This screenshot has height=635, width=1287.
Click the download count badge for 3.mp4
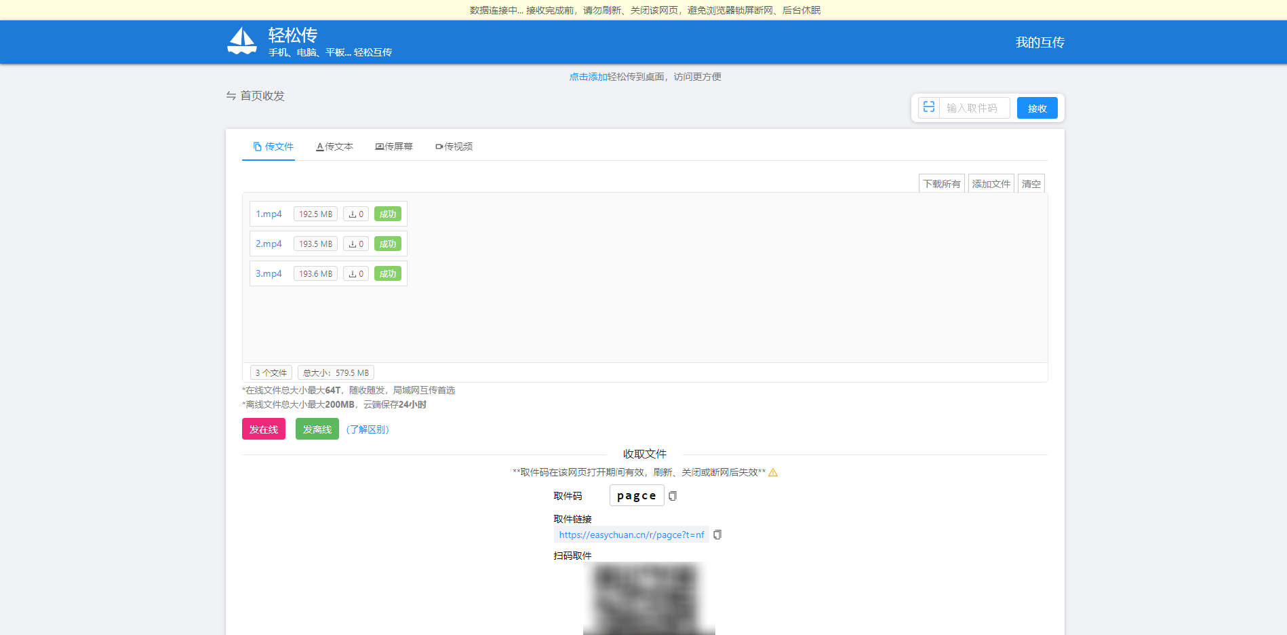pyautogui.click(x=356, y=273)
